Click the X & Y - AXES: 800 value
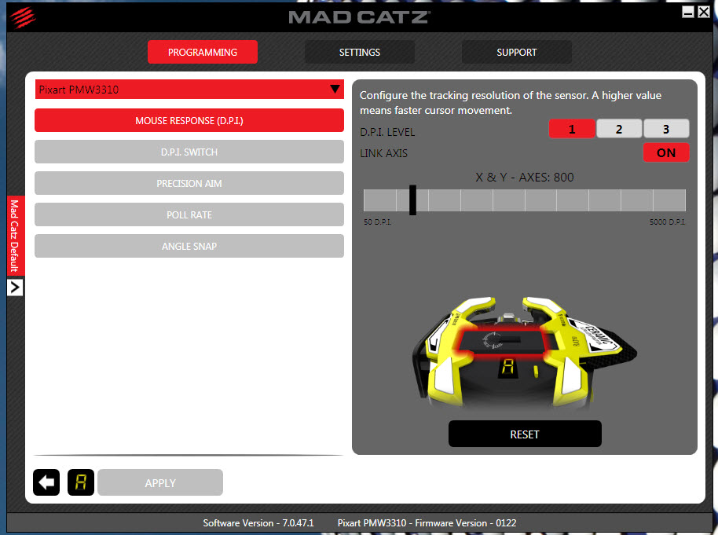Image resolution: width=718 pixels, height=535 pixels. (x=525, y=178)
